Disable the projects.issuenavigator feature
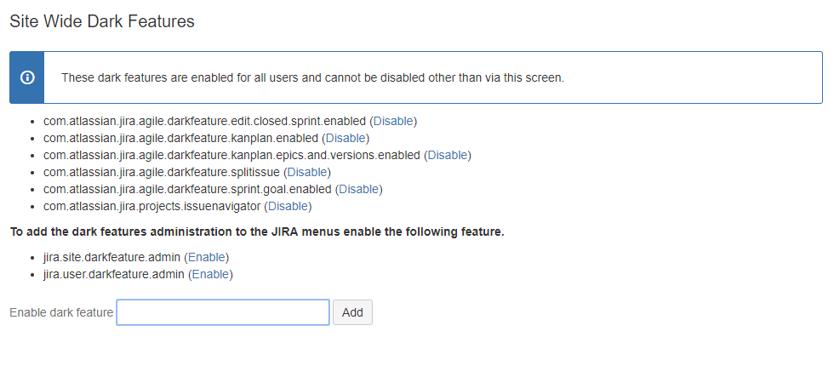The height and width of the screenshot is (377, 834). click(x=288, y=206)
